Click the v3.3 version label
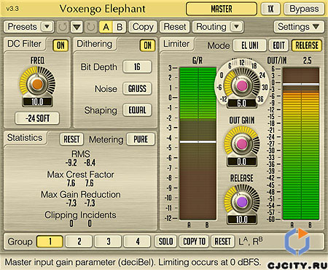The image size is (328, 270). point(12,9)
